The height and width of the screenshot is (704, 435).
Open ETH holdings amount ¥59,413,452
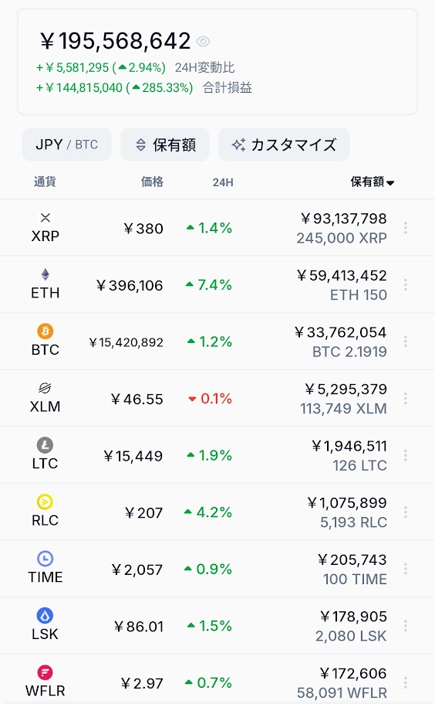342,275
